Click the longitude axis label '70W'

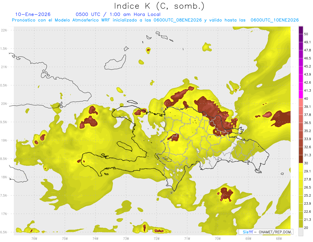click(218, 239)
